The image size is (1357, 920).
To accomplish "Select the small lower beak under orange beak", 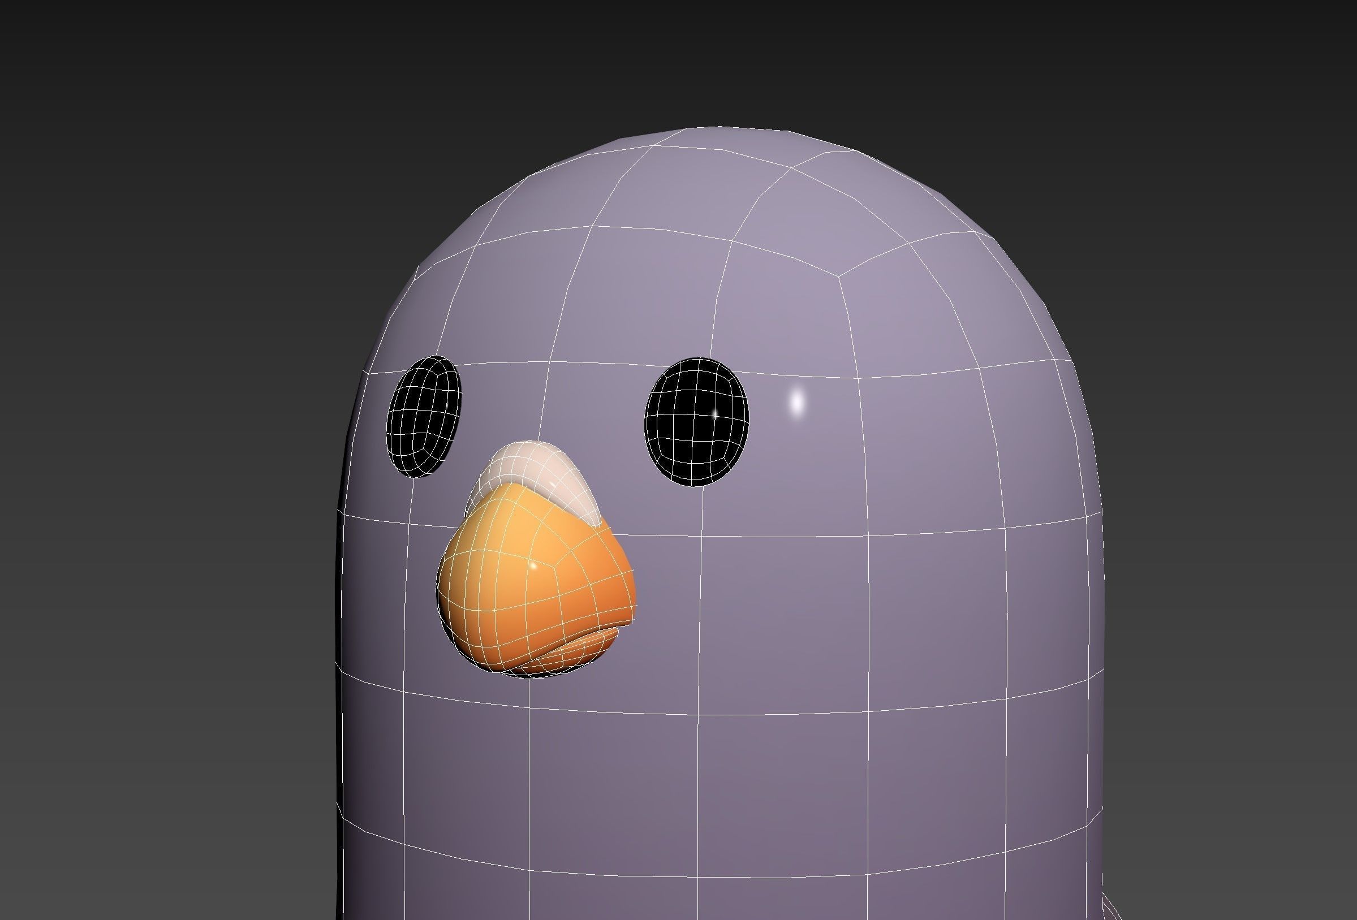I will pyautogui.click(x=561, y=654).
